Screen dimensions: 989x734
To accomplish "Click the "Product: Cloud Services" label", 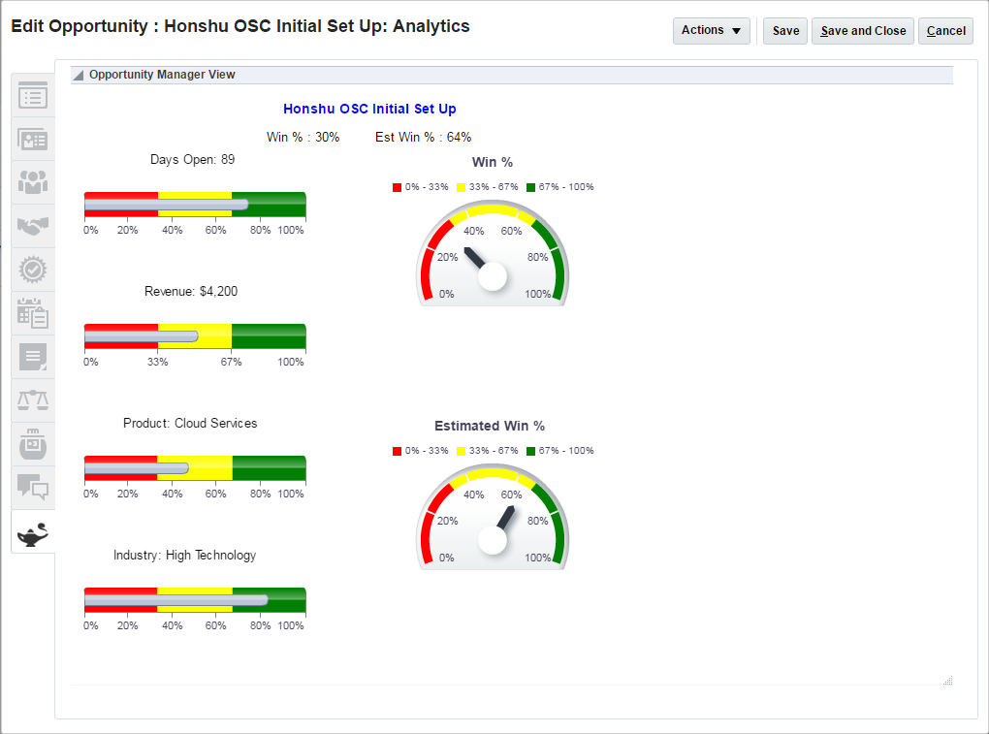I will click(190, 423).
